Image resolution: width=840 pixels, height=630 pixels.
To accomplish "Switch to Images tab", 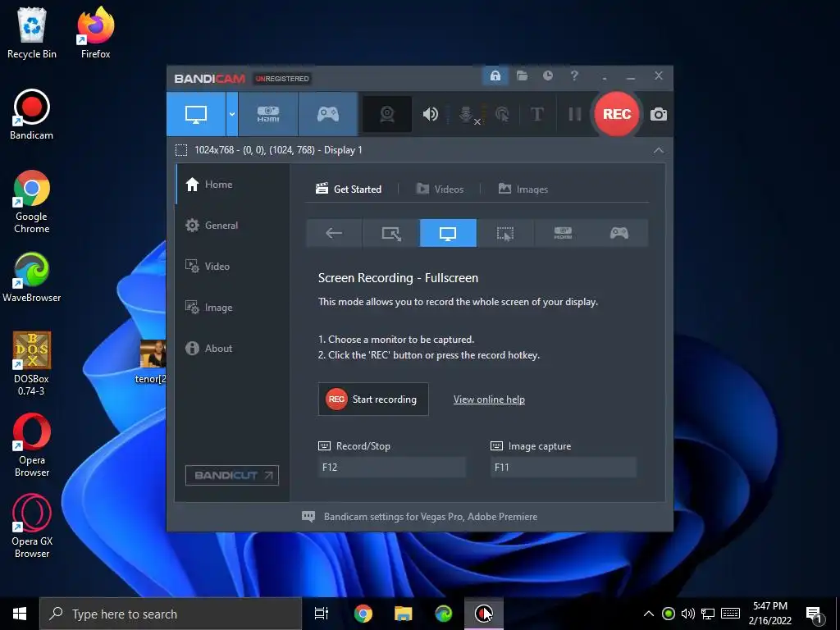I will pyautogui.click(x=523, y=189).
